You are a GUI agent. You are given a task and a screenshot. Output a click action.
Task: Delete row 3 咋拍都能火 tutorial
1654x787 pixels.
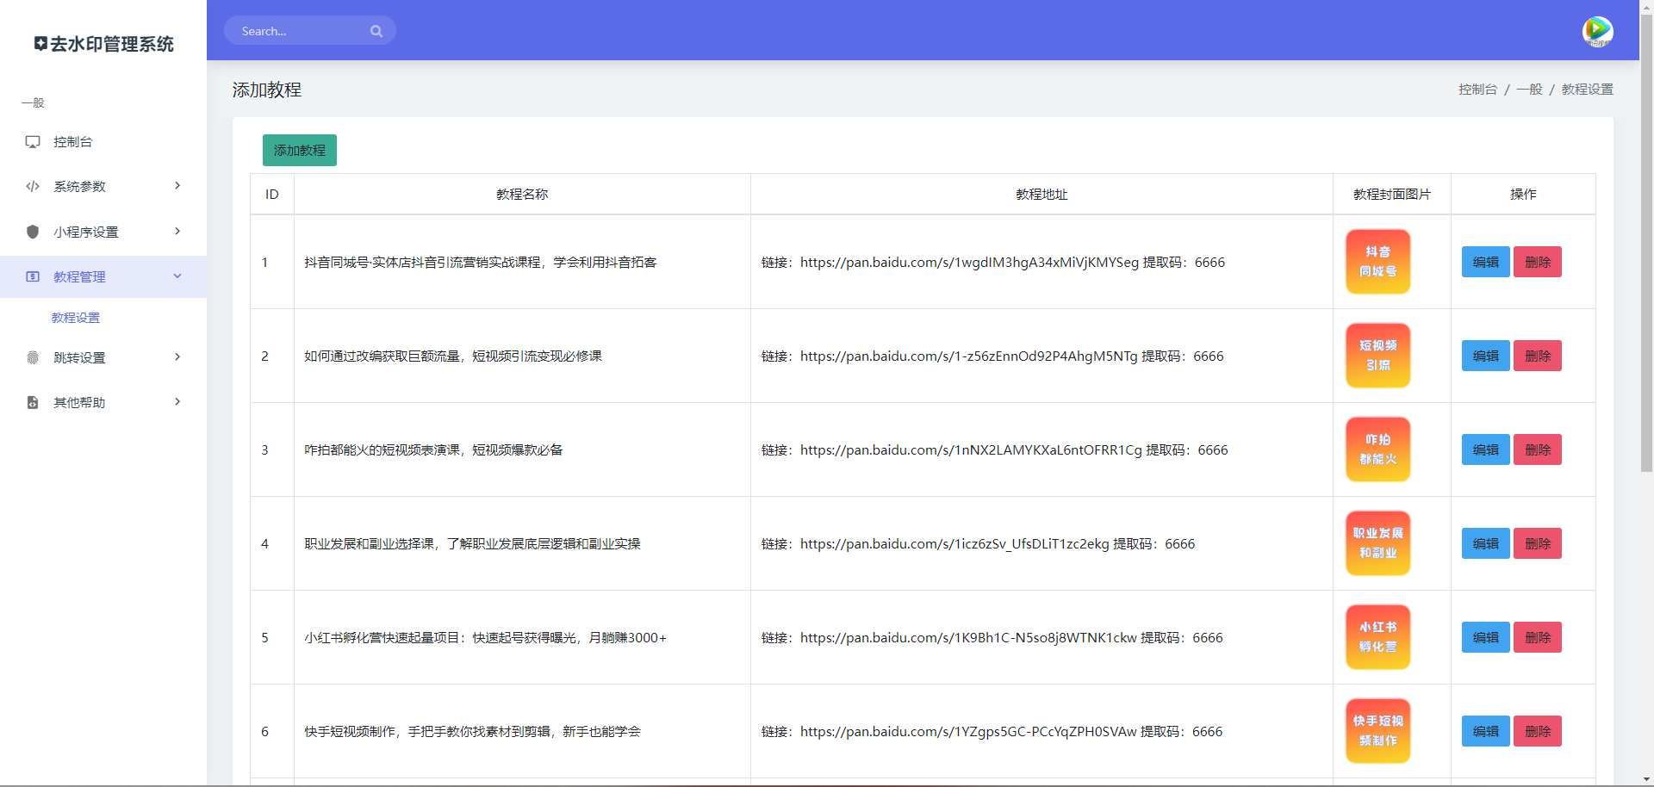(1538, 449)
